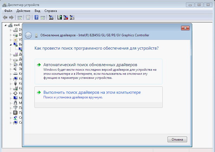This screenshot has height=152, width=215.
Task: Expand the USB controllers node arrow
Action: click(11, 84)
